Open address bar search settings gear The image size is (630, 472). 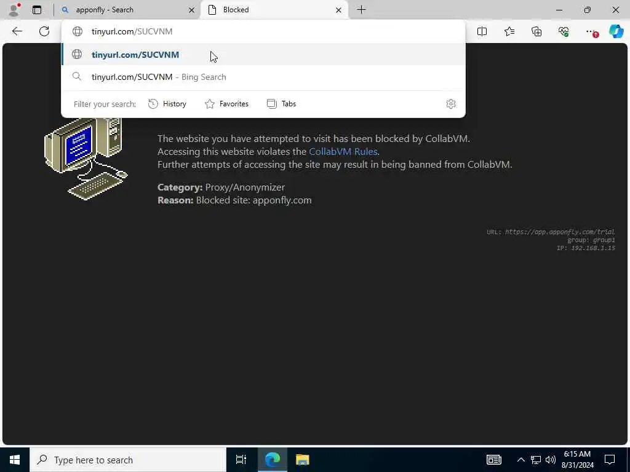[451, 104]
